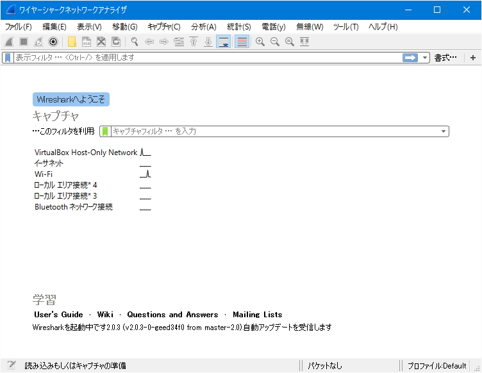Reload the capture file via the toolbar icon

click(x=116, y=42)
